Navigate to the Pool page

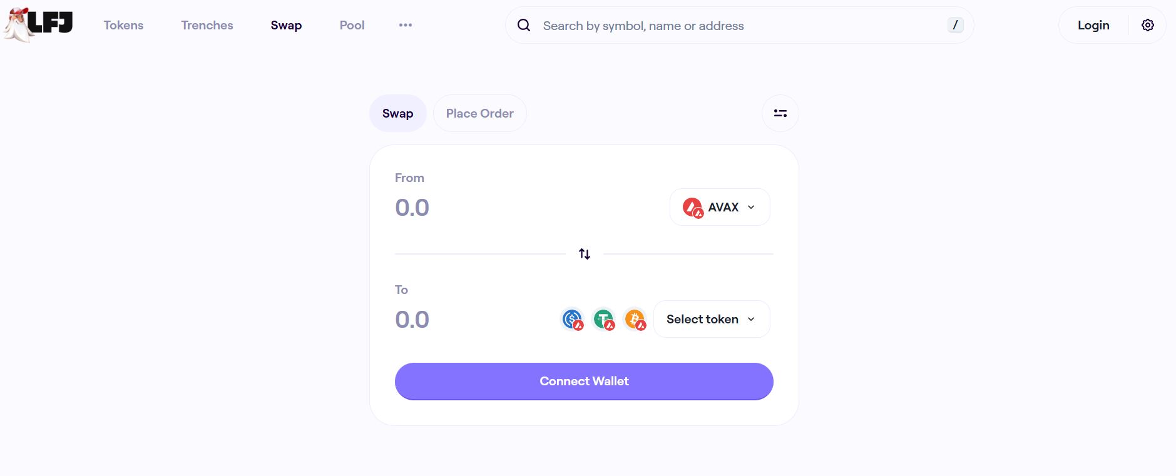(x=352, y=25)
